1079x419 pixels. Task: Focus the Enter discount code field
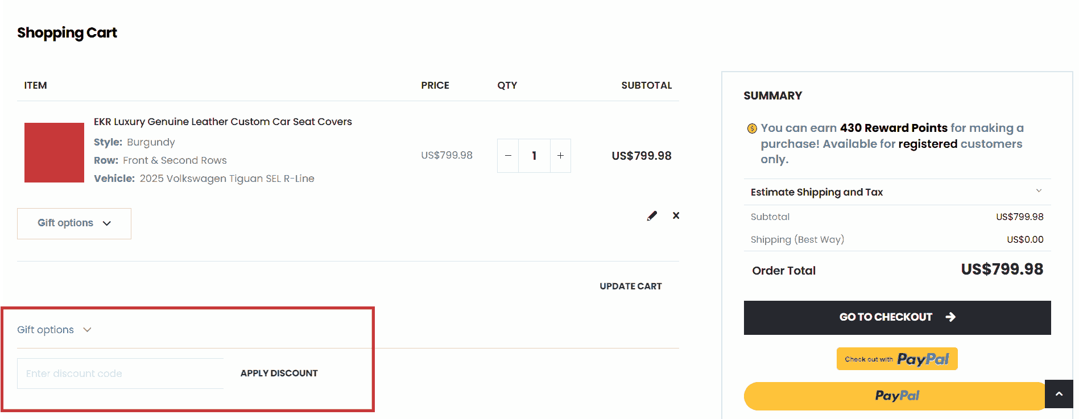[120, 374]
